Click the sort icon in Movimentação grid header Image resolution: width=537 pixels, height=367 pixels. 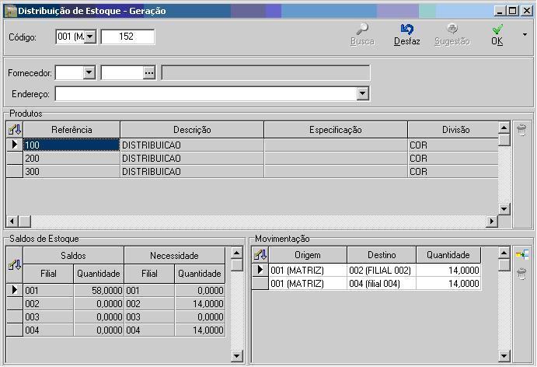pos(260,255)
